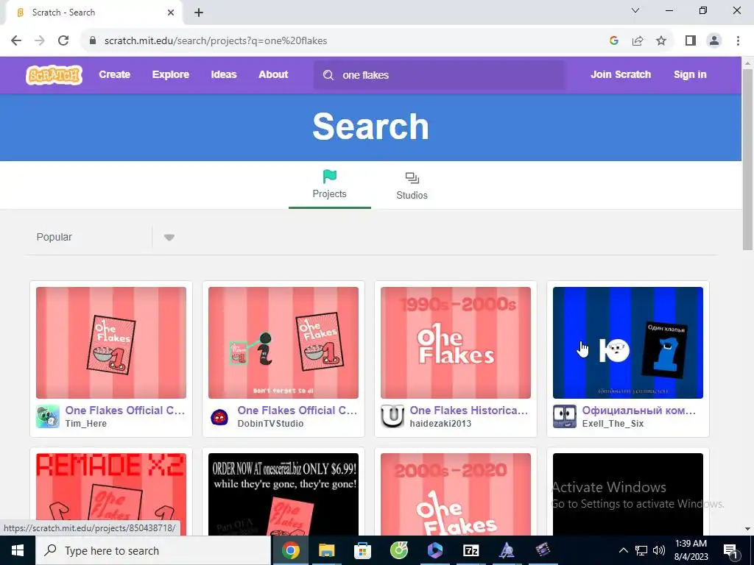Visit Exell_The_Six user profile link
This screenshot has height=565, width=754.
(613, 424)
